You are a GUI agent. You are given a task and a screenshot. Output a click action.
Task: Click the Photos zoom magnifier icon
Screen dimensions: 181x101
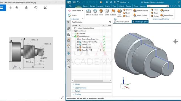tap(17, 8)
